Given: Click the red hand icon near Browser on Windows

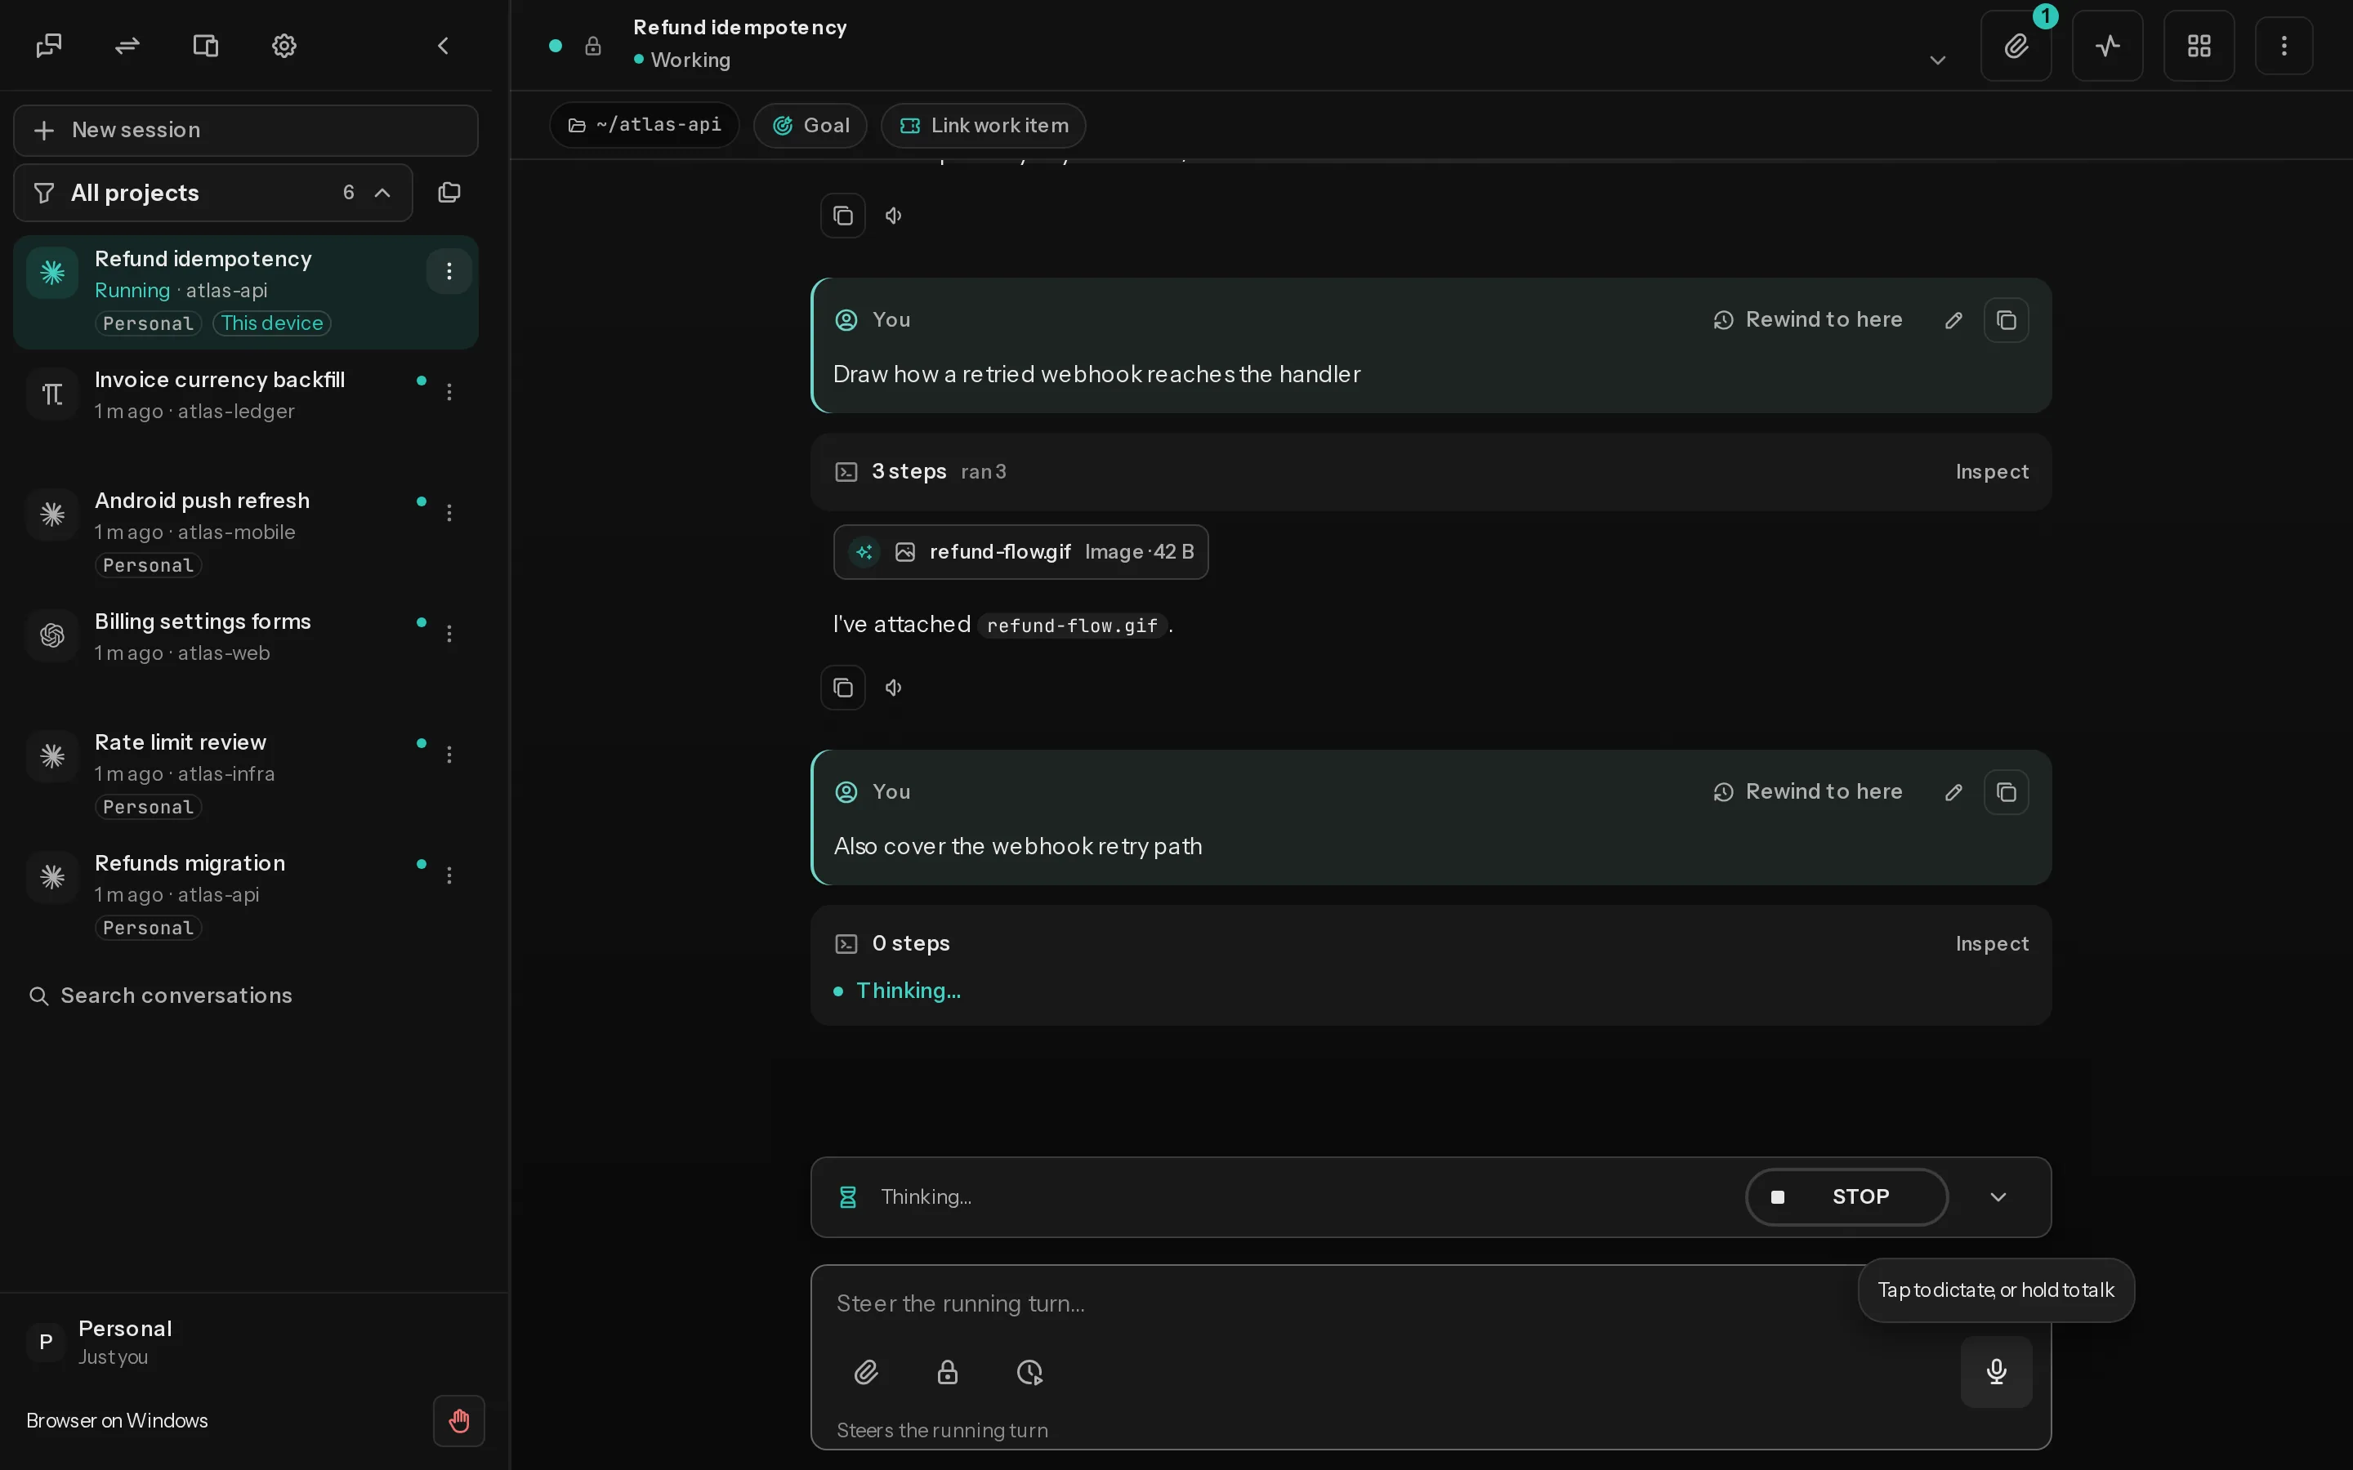Looking at the screenshot, I should [459, 1420].
